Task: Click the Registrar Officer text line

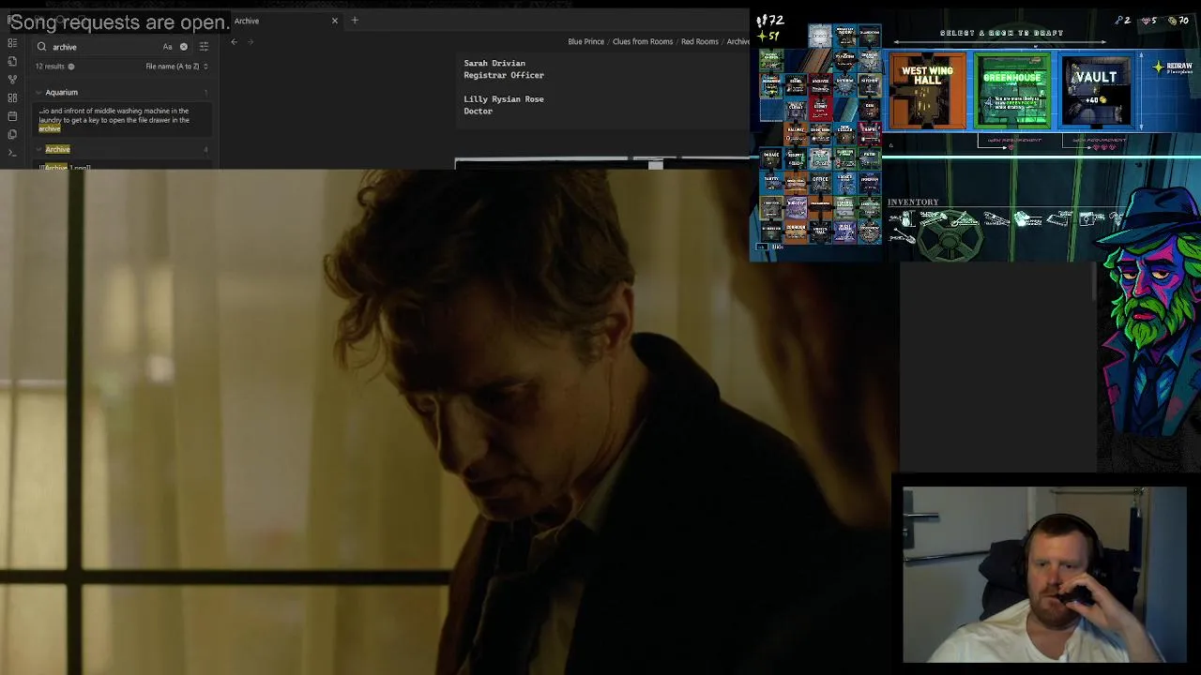Action: coord(504,75)
